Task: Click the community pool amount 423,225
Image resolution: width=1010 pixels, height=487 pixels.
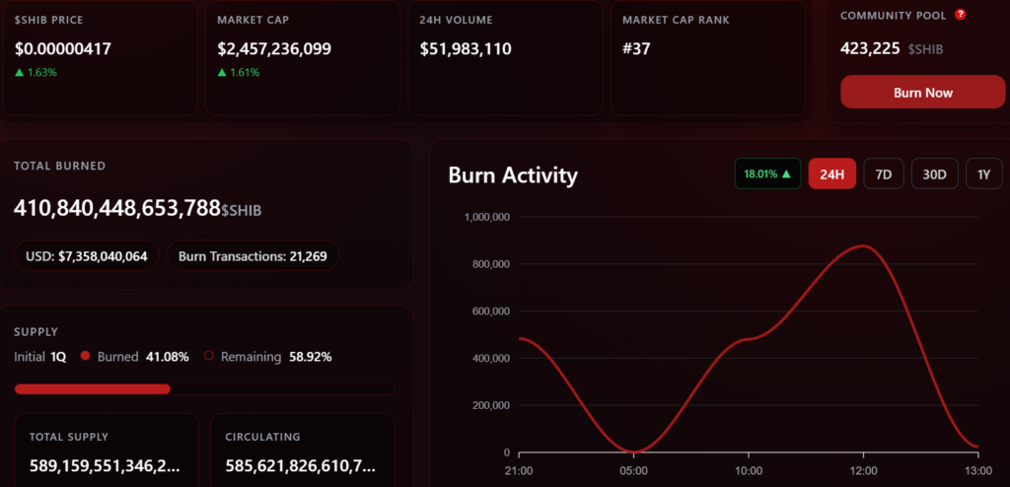Action: tap(870, 48)
